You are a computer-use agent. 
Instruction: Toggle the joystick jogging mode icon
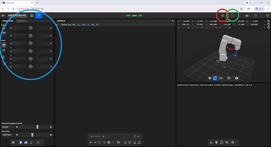pyautogui.click(x=31, y=142)
